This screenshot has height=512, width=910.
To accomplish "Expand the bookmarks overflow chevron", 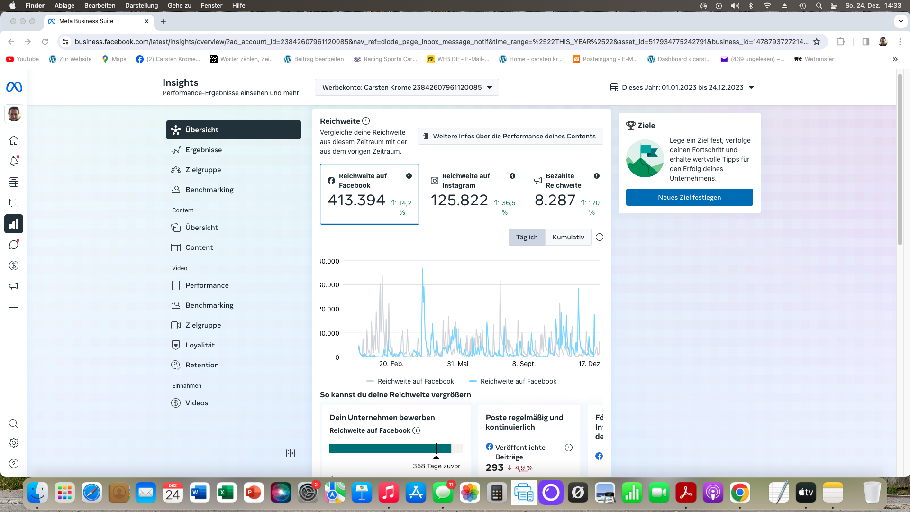I will [x=895, y=59].
